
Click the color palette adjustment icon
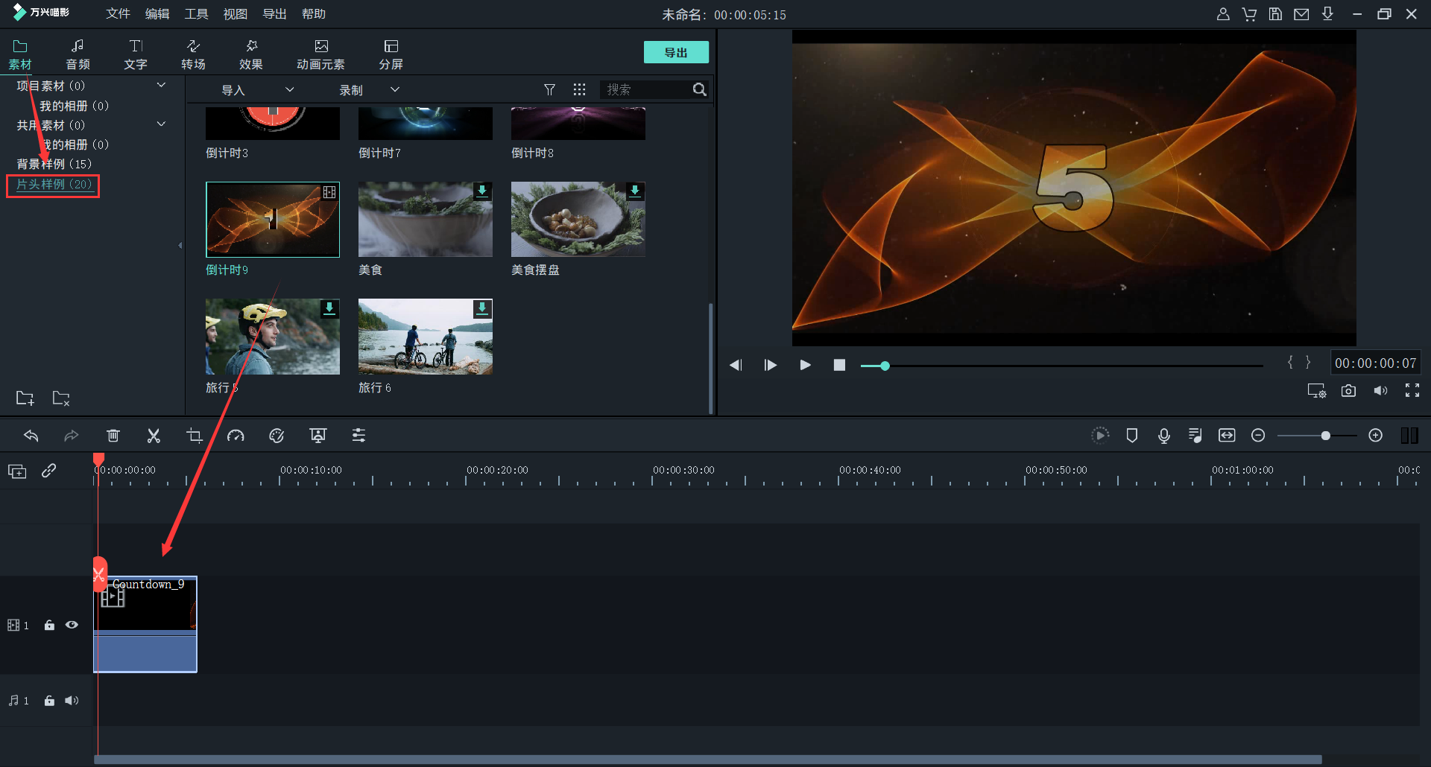(x=277, y=436)
